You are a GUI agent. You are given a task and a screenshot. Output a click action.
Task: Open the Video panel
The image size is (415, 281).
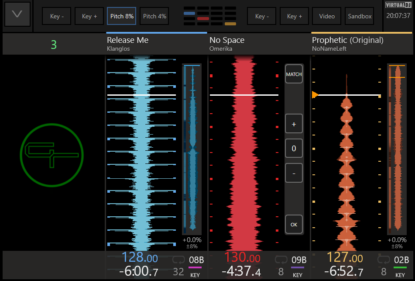point(327,16)
